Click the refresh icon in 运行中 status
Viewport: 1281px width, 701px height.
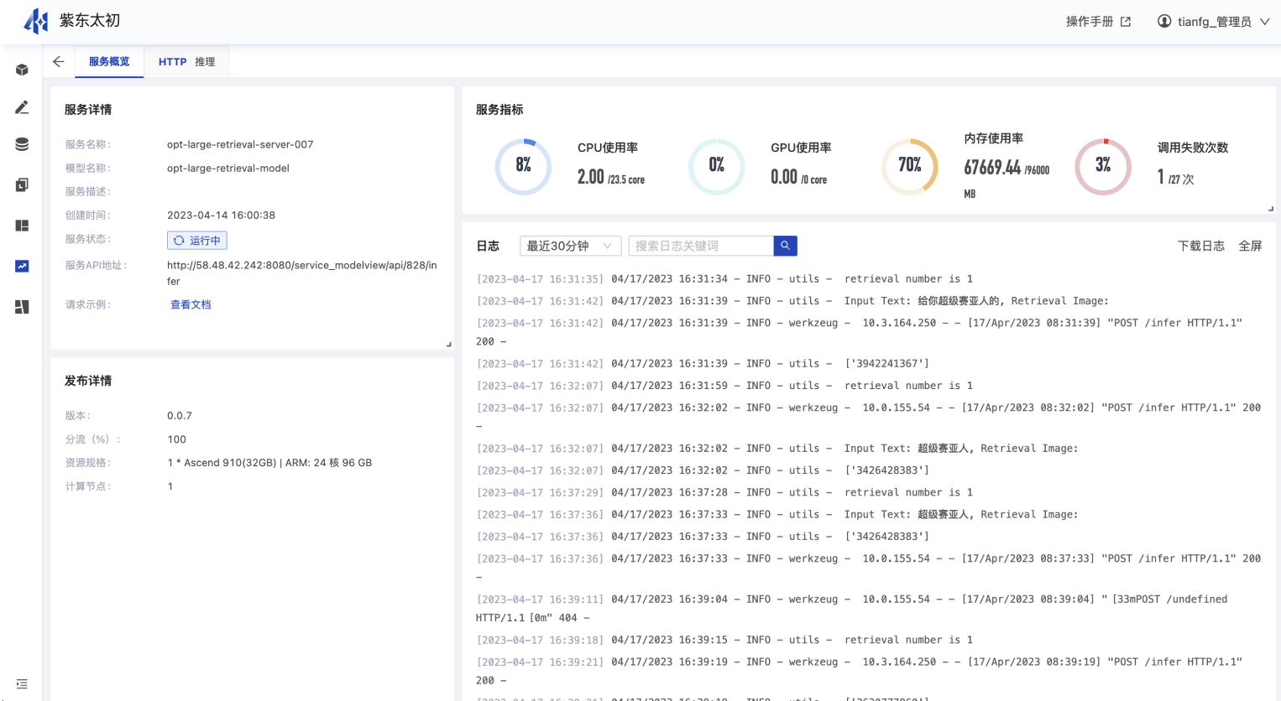[x=179, y=241]
